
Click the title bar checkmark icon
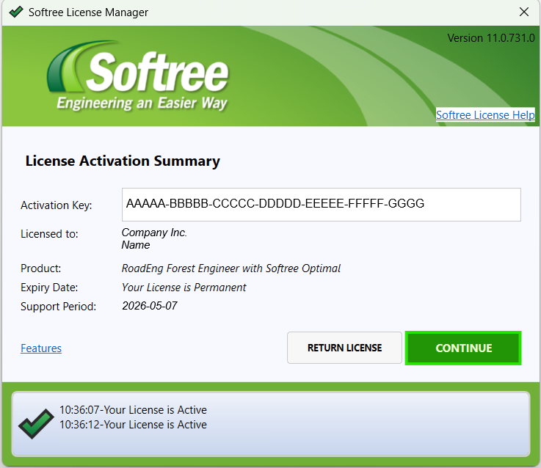(x=16, y=12)
